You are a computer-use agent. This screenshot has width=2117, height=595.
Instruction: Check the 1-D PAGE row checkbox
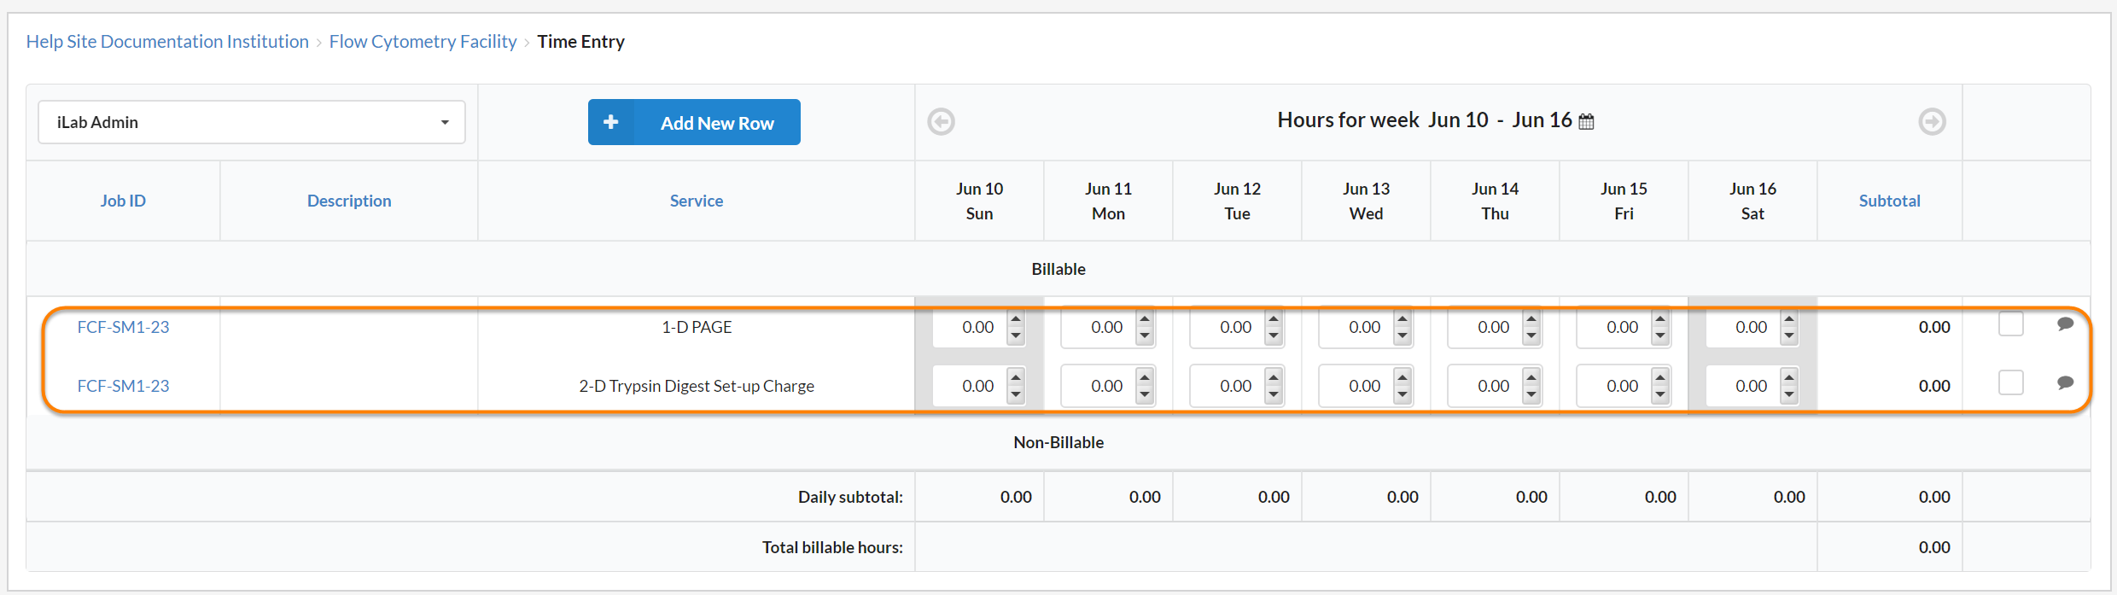pyautogui.click(x=2011, y=324)
